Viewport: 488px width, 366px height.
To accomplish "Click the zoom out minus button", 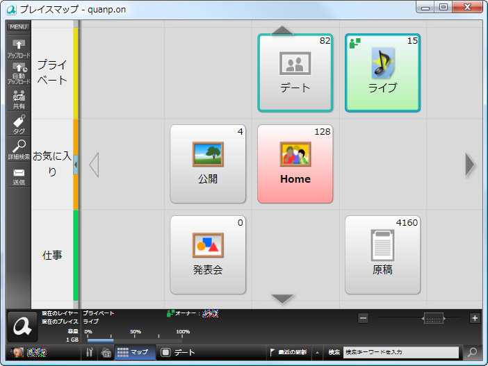I will point(363,318).
